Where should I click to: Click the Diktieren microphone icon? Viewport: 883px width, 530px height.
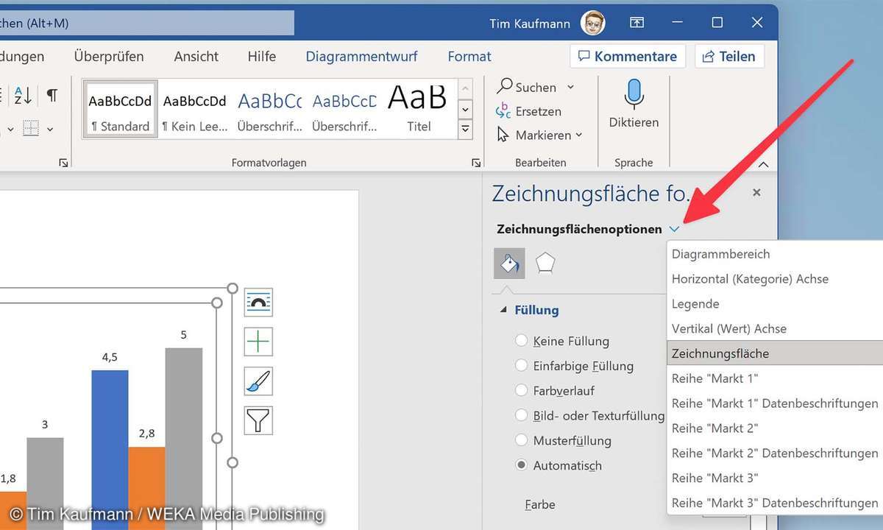[634, 96]
